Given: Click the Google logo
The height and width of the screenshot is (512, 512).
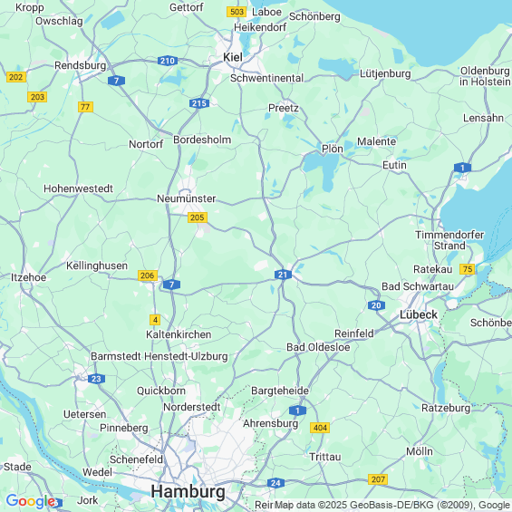Looking at the screenshot, I should [31, 501].
